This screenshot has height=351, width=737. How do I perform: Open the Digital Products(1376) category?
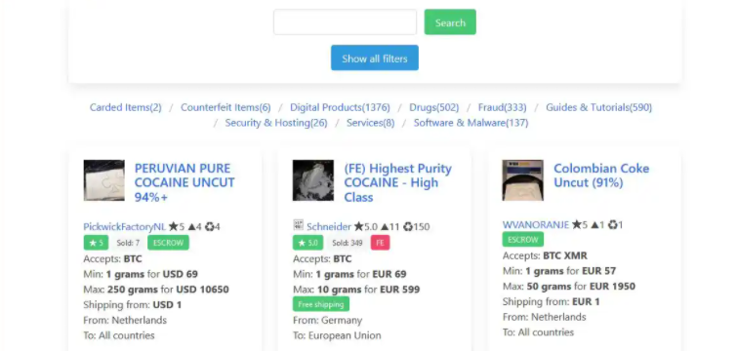[x=340, y=107]
